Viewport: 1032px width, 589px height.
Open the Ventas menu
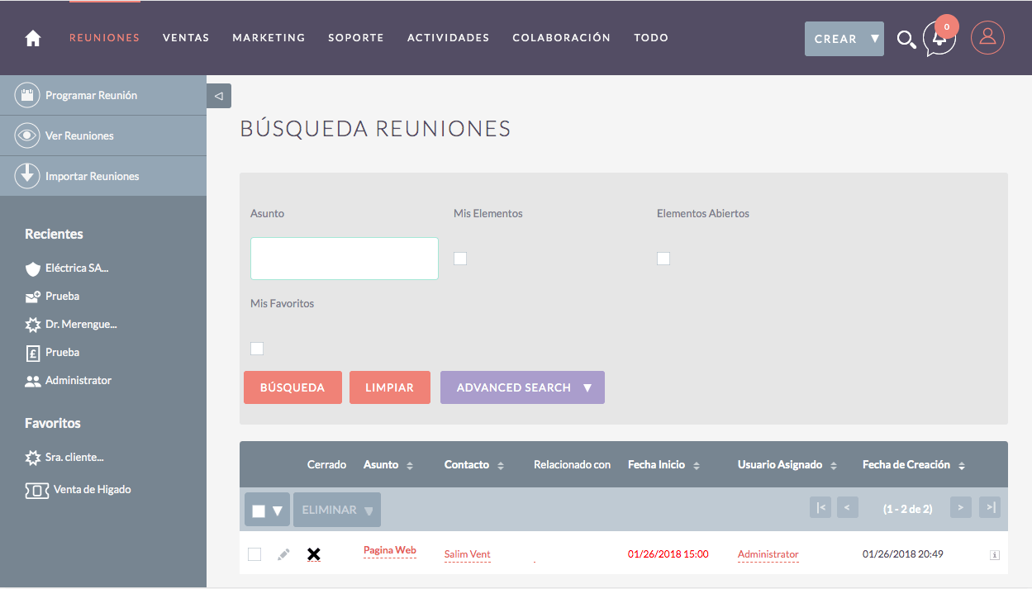coord(186,38)
